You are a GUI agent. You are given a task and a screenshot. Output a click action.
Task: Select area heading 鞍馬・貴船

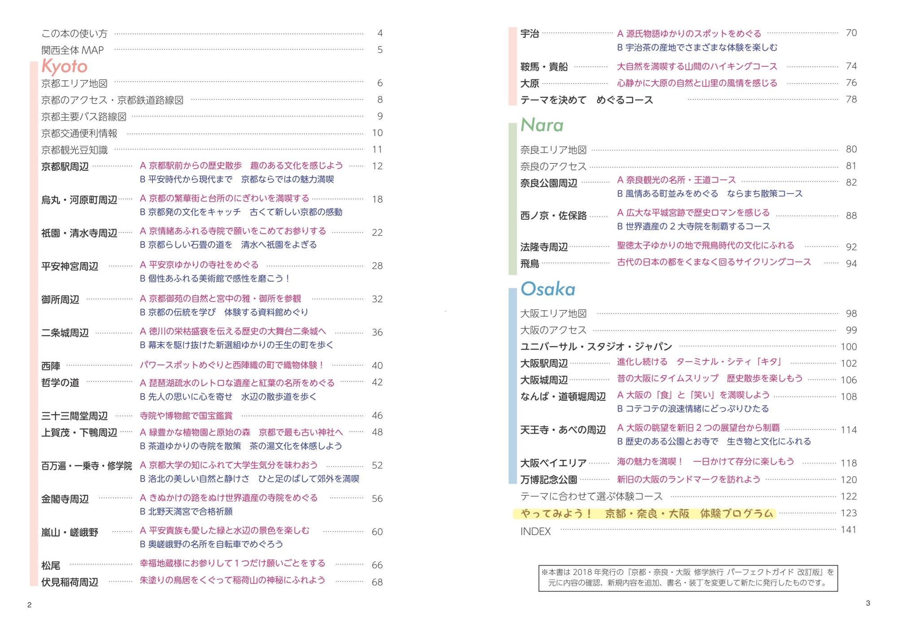(544, 67)
